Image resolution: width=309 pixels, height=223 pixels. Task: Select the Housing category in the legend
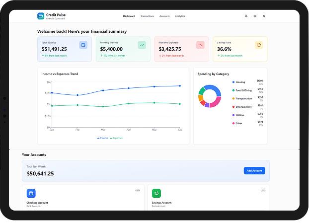tap(240, 82)
